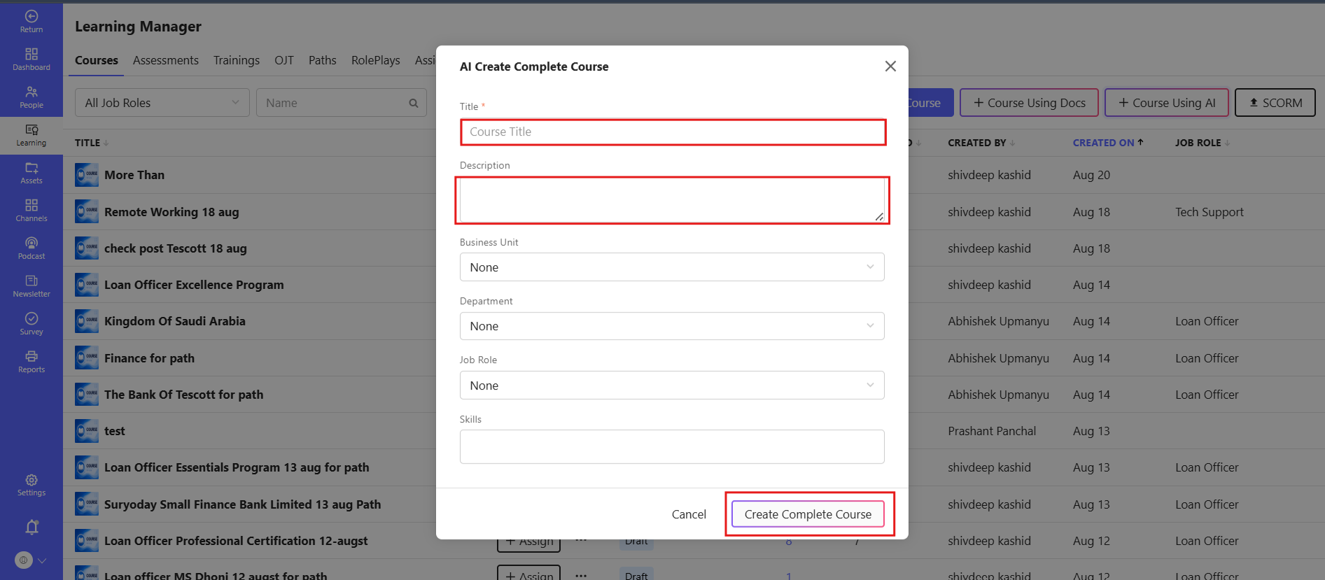Screen dimensions: 1325x580
Task: Click the notifications bell icon
Action: tap(31, 527)
